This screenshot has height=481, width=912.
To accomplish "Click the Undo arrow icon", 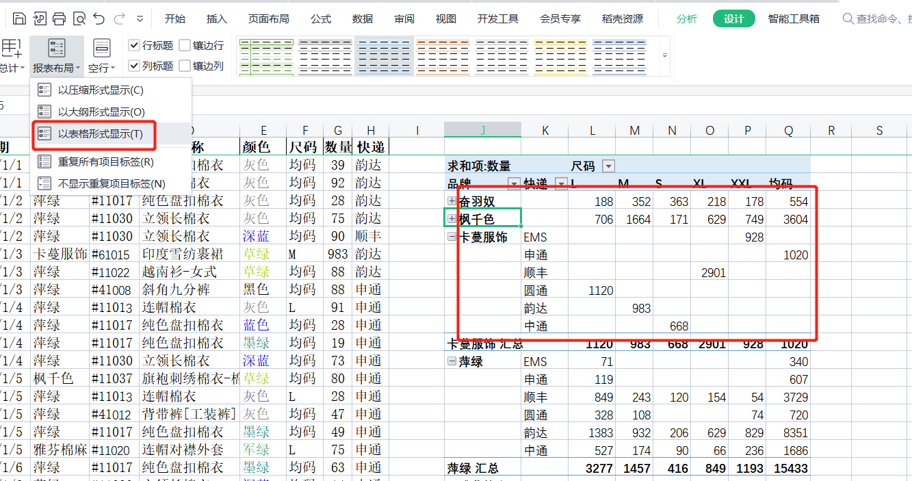I will 99,18.
